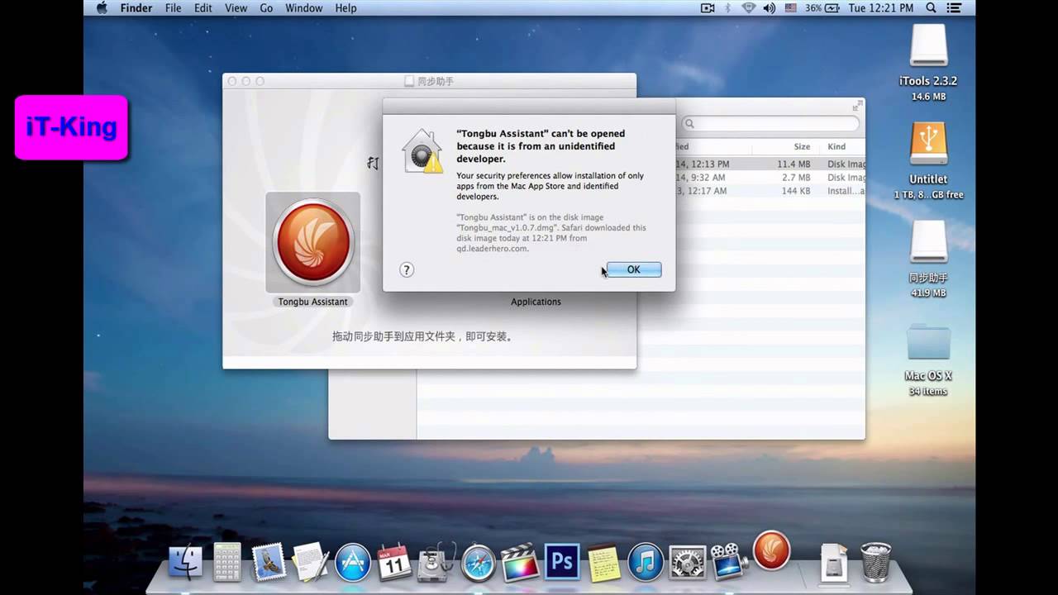The image size is (1058, 595).
Task: Open Photoshop from the Dock
Action: click(562, 563)
